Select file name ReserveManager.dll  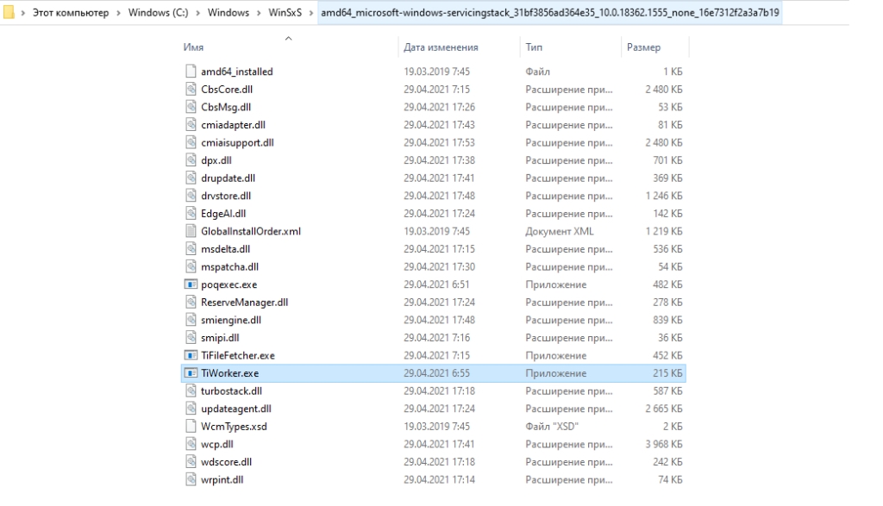coord(244,302)
